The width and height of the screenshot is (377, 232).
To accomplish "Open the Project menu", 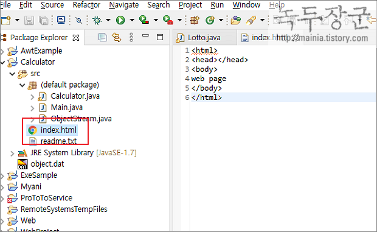I will 190,5.
